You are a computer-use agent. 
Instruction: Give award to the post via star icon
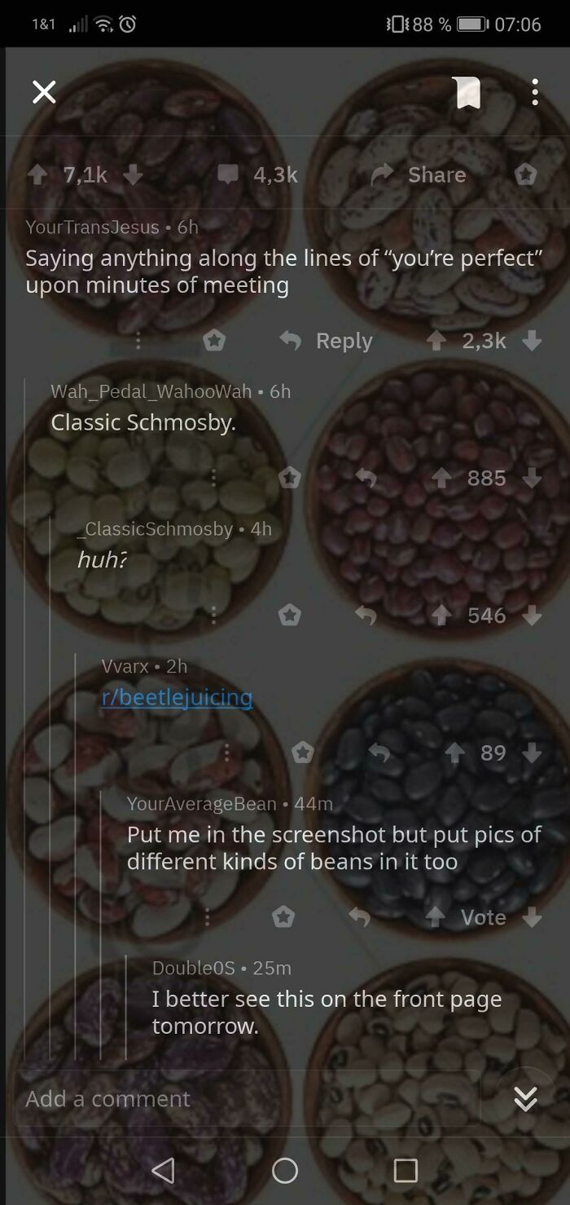click(x=526, y=174)
